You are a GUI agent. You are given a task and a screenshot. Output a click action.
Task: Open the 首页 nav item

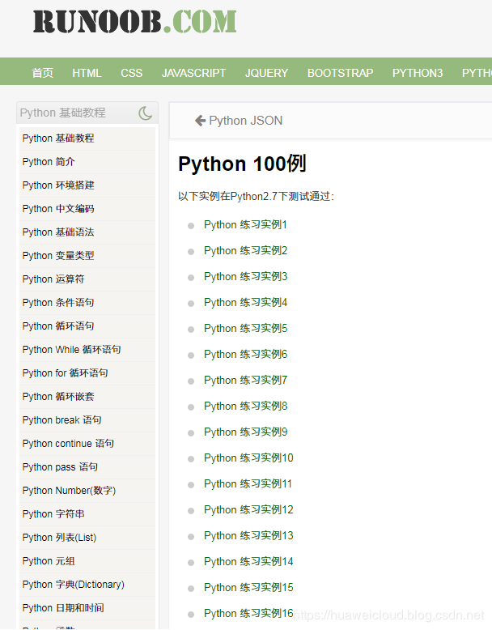pyautogui.click(x=43, y=73)
